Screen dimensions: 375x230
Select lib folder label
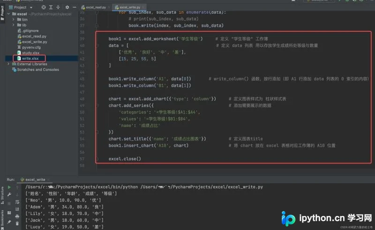click(x=24, y=25)
